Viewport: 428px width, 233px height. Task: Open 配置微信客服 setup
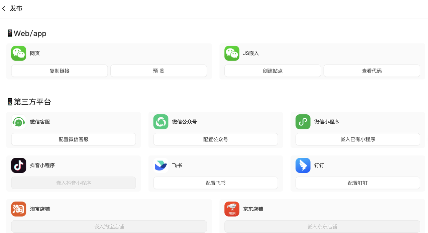click(74, 139)
